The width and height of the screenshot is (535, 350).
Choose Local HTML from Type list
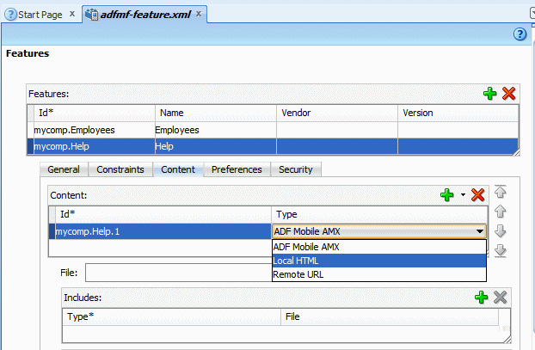pyautogui.click(x=379, y=261)
